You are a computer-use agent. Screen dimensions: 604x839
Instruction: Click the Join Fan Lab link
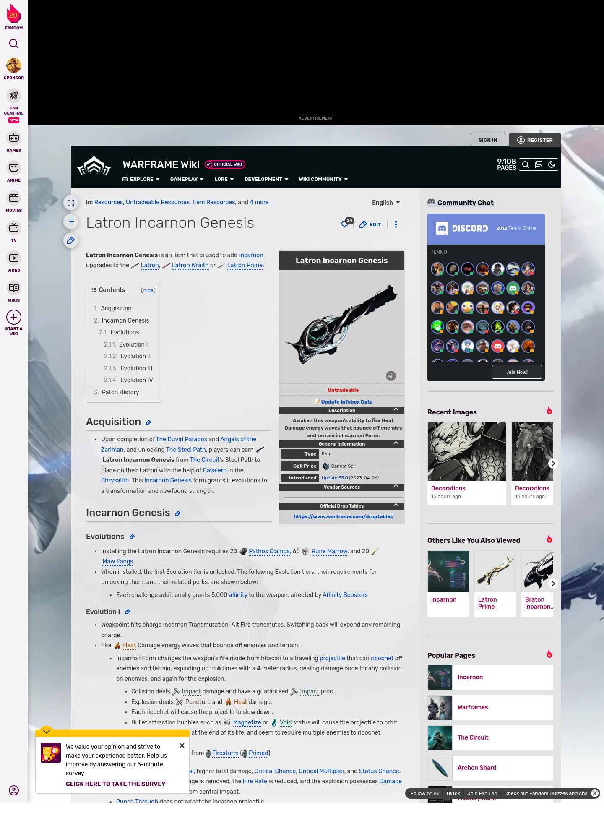coord(482,793)
